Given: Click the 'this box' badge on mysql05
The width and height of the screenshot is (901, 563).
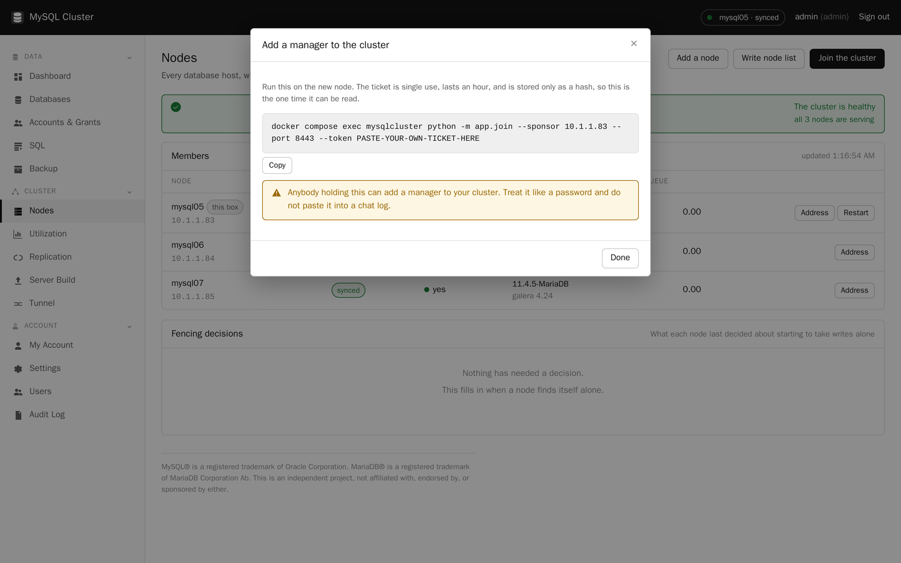Looking at the screenshot, I should [225, 207].
